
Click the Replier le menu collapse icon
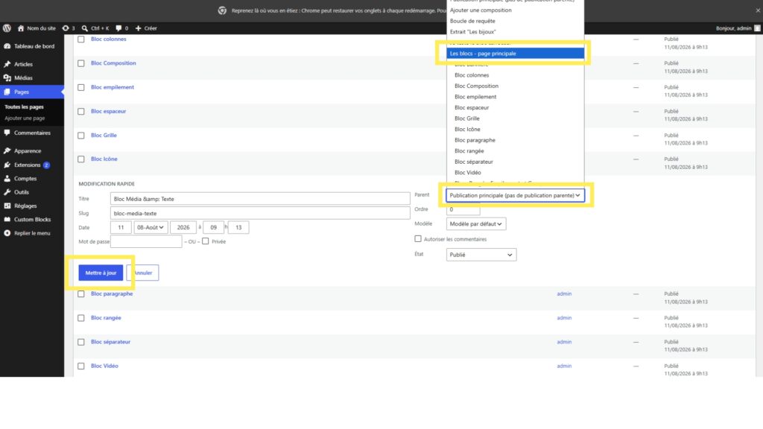[7, 233]
